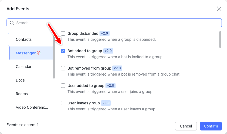Uncheck the Bot added to group event
The height and width of the screenshot is (134, 227).
coord(63,51)
